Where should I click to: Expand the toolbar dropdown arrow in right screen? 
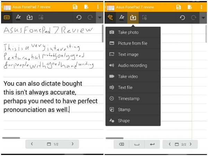(x=203, y=18)
